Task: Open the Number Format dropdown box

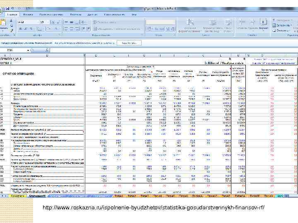Action: [160, 22]
